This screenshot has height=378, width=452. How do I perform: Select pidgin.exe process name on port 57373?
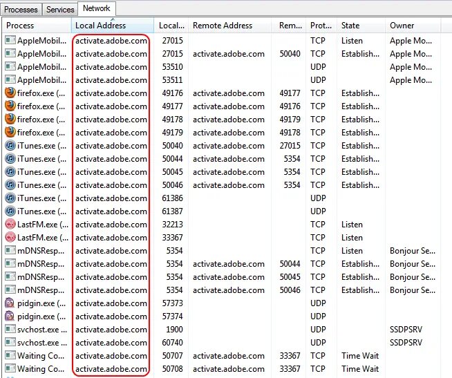point(41,303)
